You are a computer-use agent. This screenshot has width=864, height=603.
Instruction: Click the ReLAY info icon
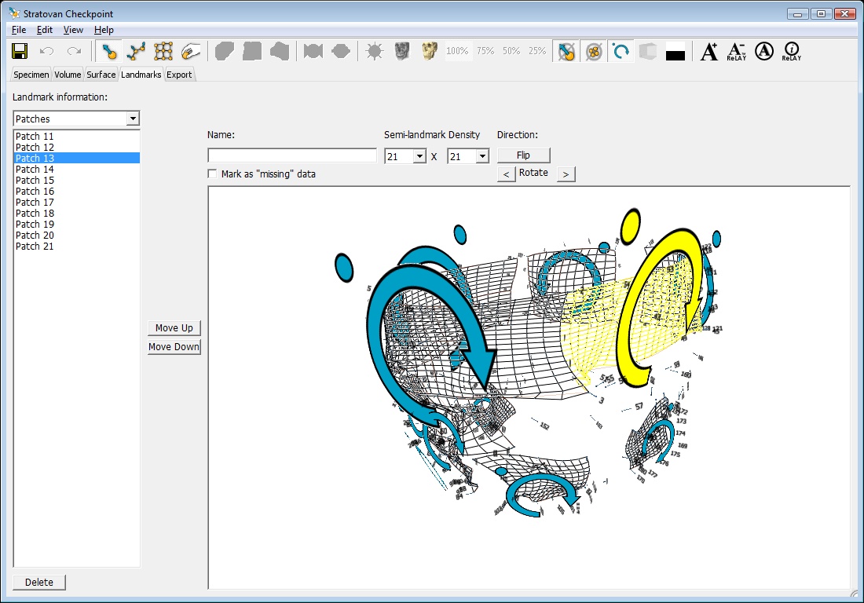[791, 52]
